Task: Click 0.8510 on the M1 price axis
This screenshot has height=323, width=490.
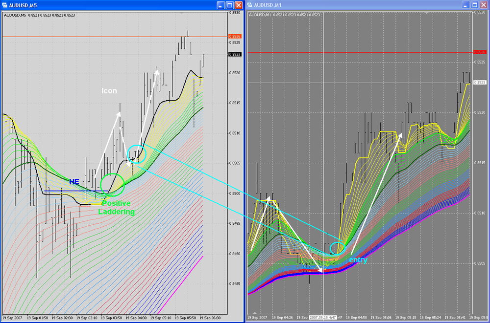Action: (480, 213)
